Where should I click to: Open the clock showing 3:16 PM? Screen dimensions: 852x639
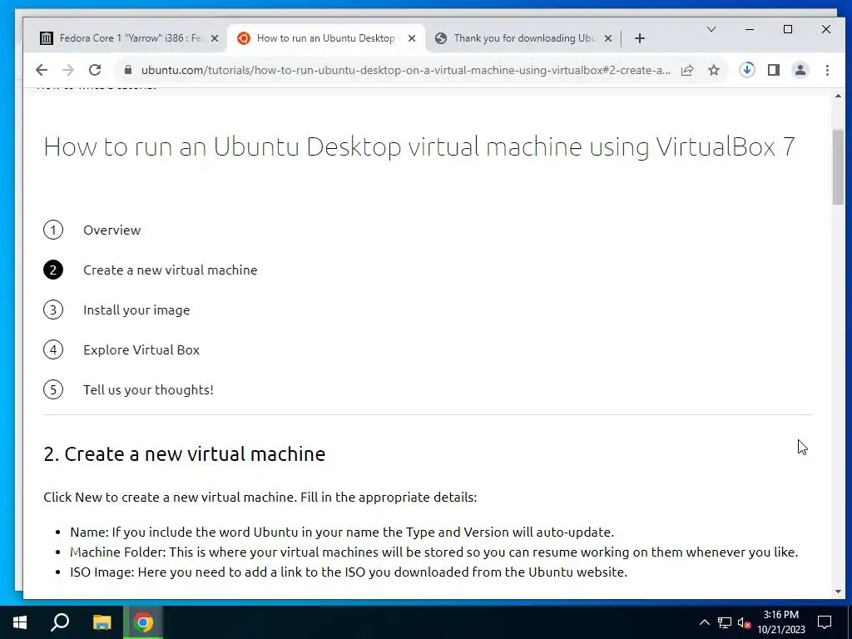pos(780,622)
